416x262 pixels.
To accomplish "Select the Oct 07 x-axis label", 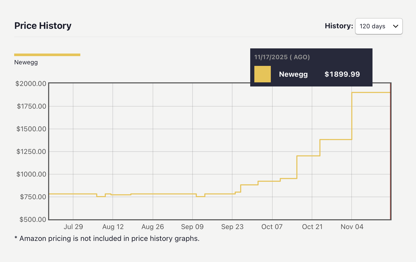I will (272, 227).
